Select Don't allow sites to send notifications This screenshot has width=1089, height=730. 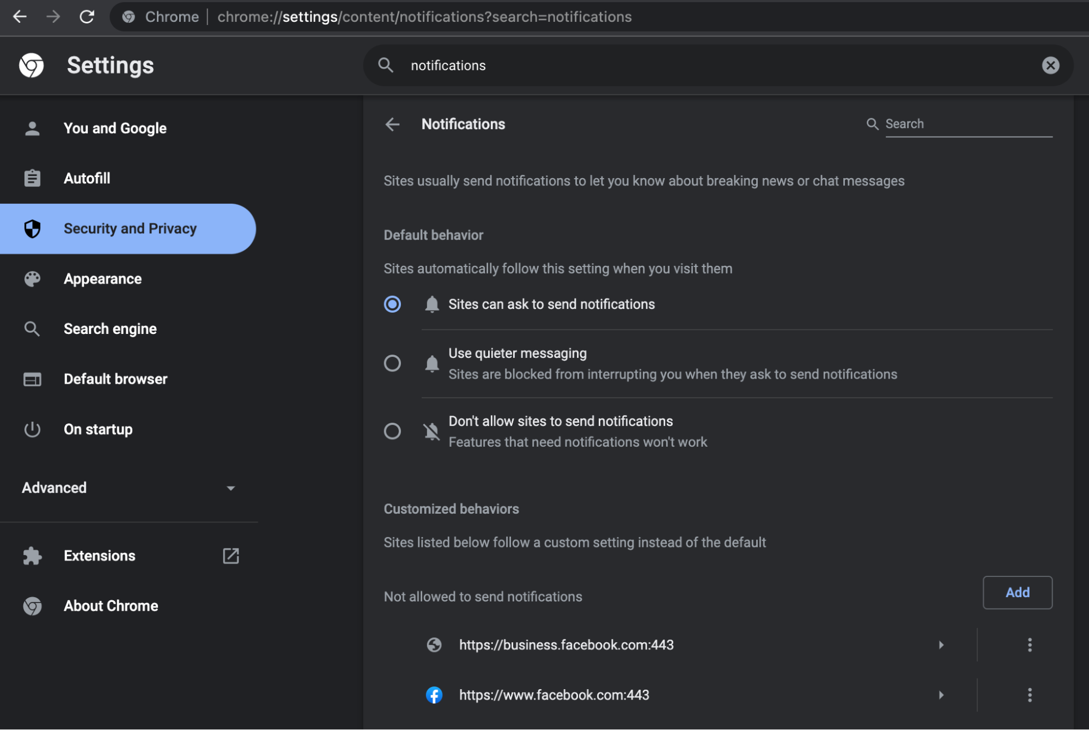(392, 431)
